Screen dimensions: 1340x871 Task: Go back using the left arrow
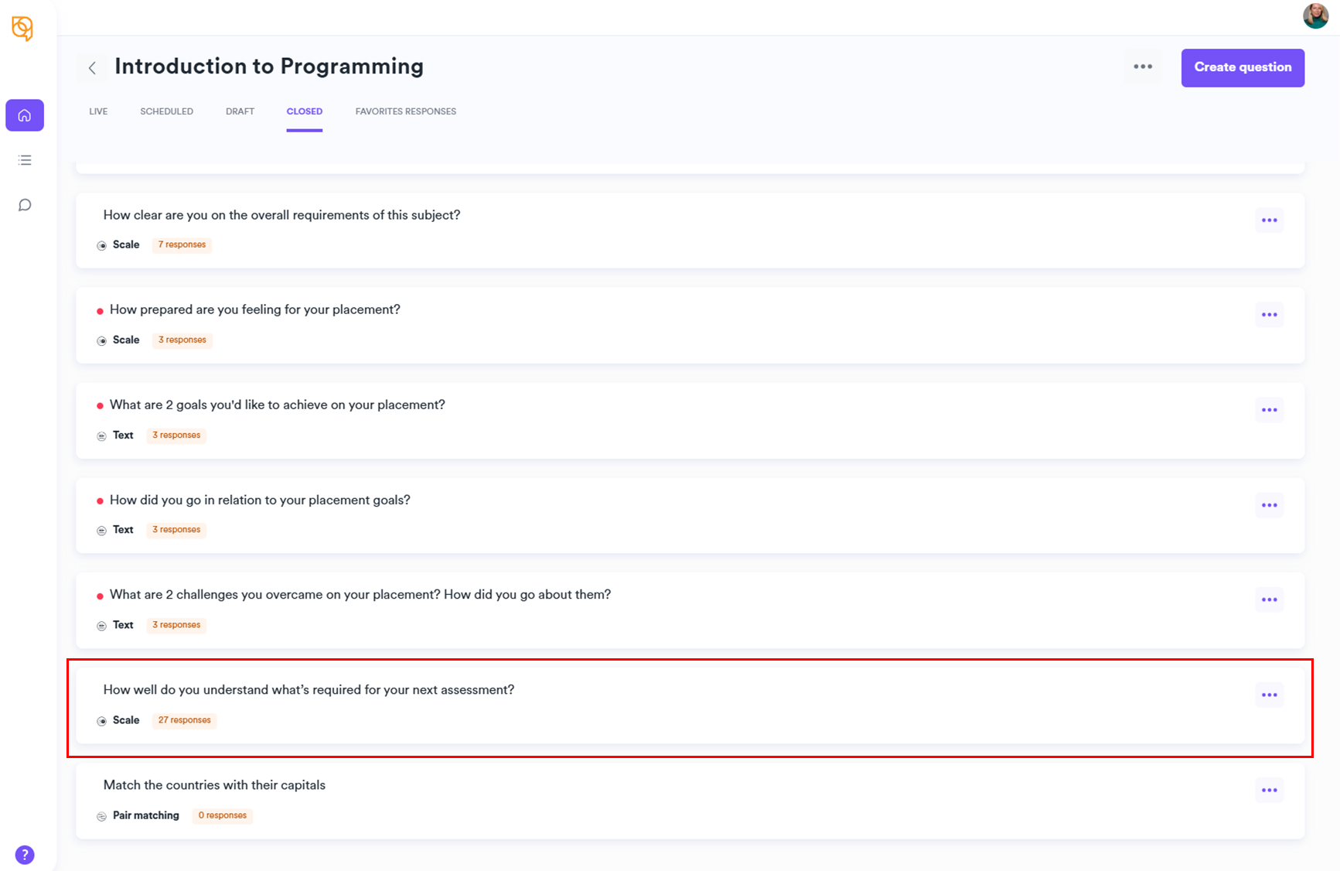pos(92,68)
